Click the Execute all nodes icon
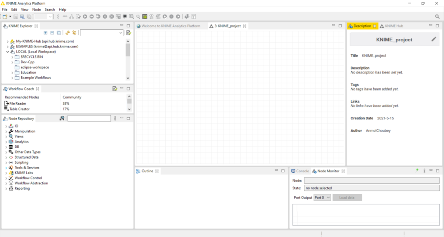This screenshot has height=237, width=444. coord(91,17)
